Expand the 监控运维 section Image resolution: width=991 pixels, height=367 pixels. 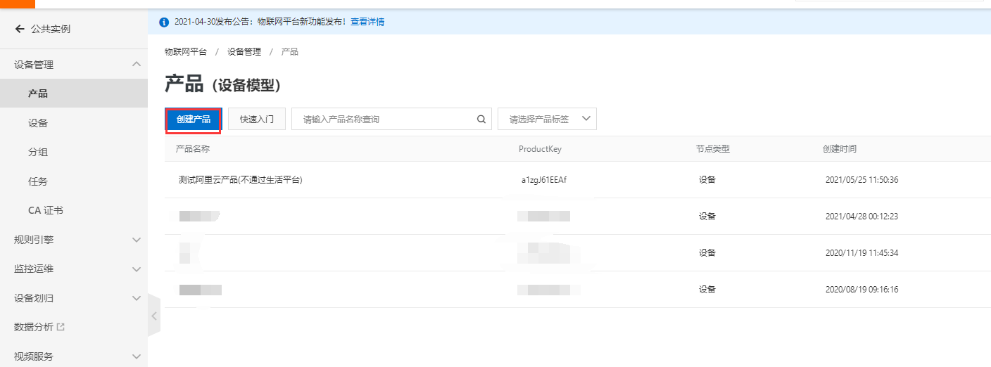point(137,269)
